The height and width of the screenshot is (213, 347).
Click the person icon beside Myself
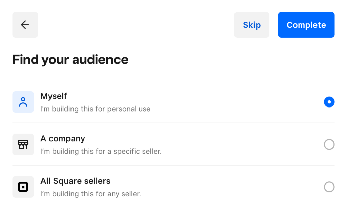23,102
